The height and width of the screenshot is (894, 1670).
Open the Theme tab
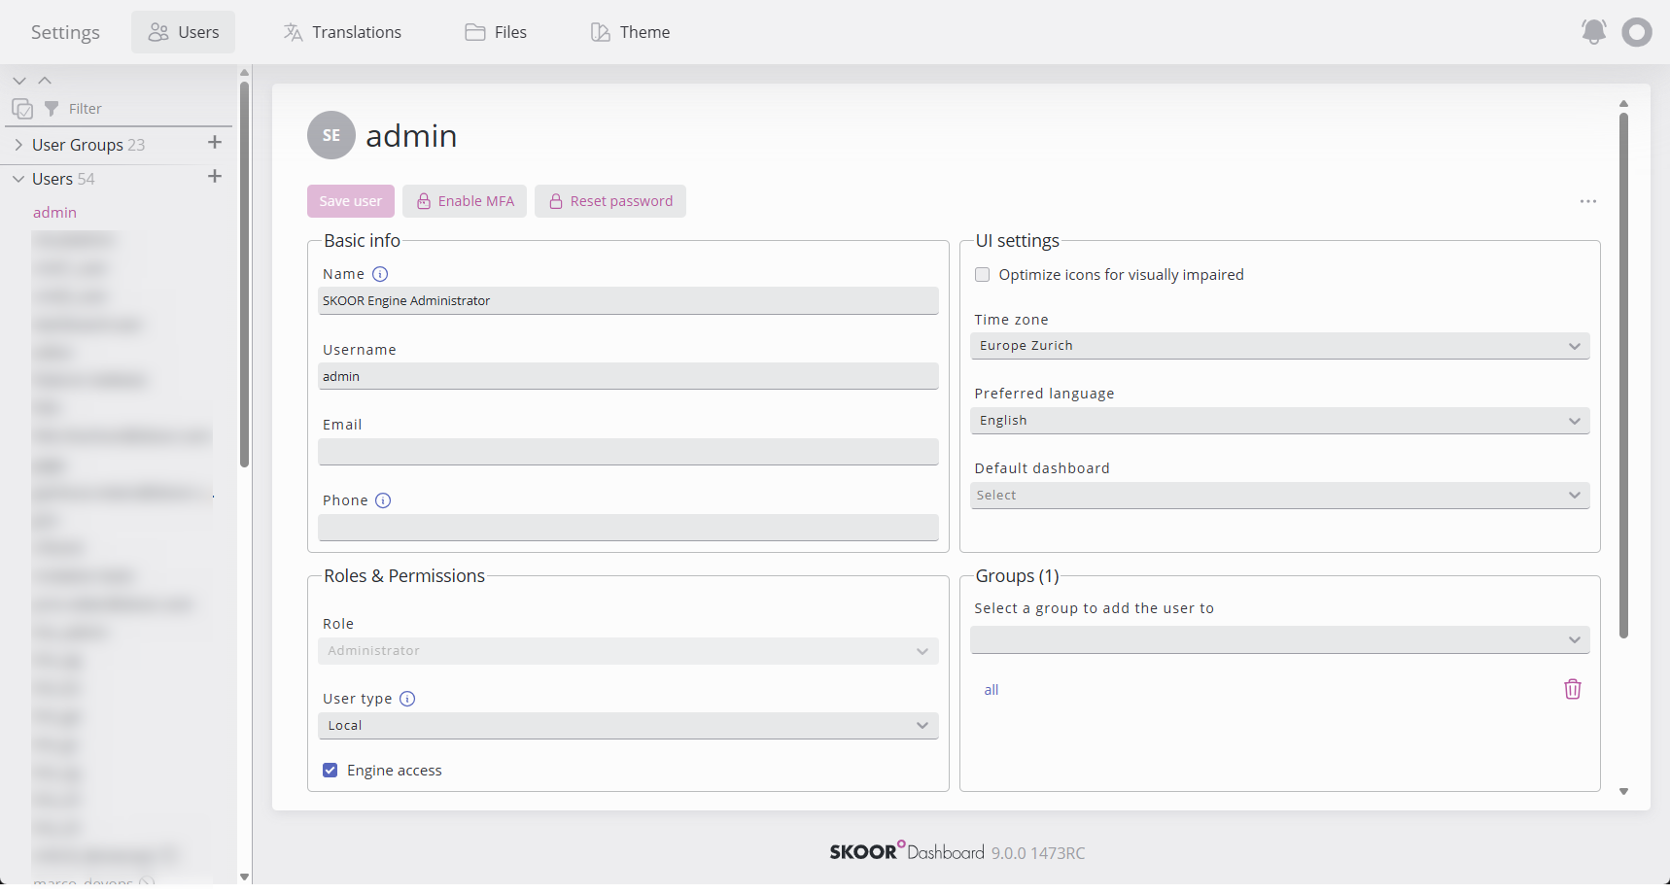point(630,32)
